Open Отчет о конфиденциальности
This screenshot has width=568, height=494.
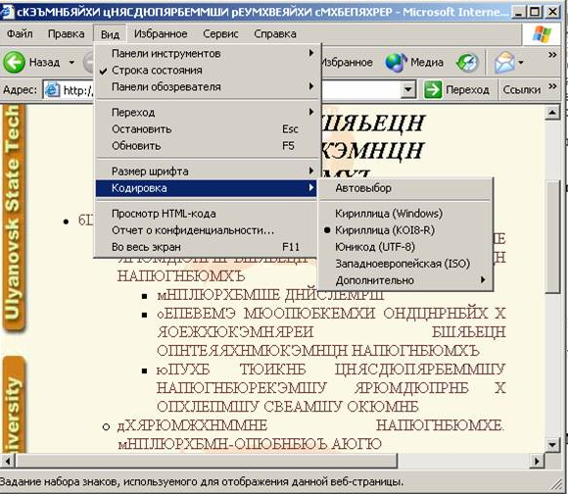207,230
